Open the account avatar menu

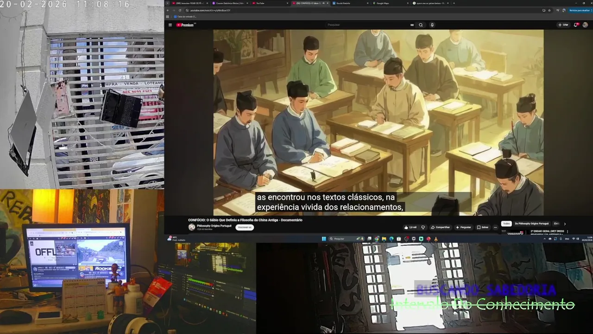586,25
